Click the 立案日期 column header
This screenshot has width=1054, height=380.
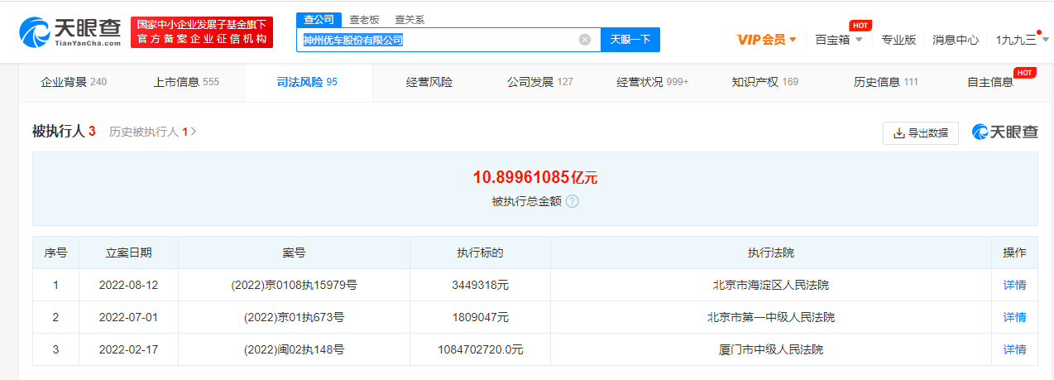128,253
